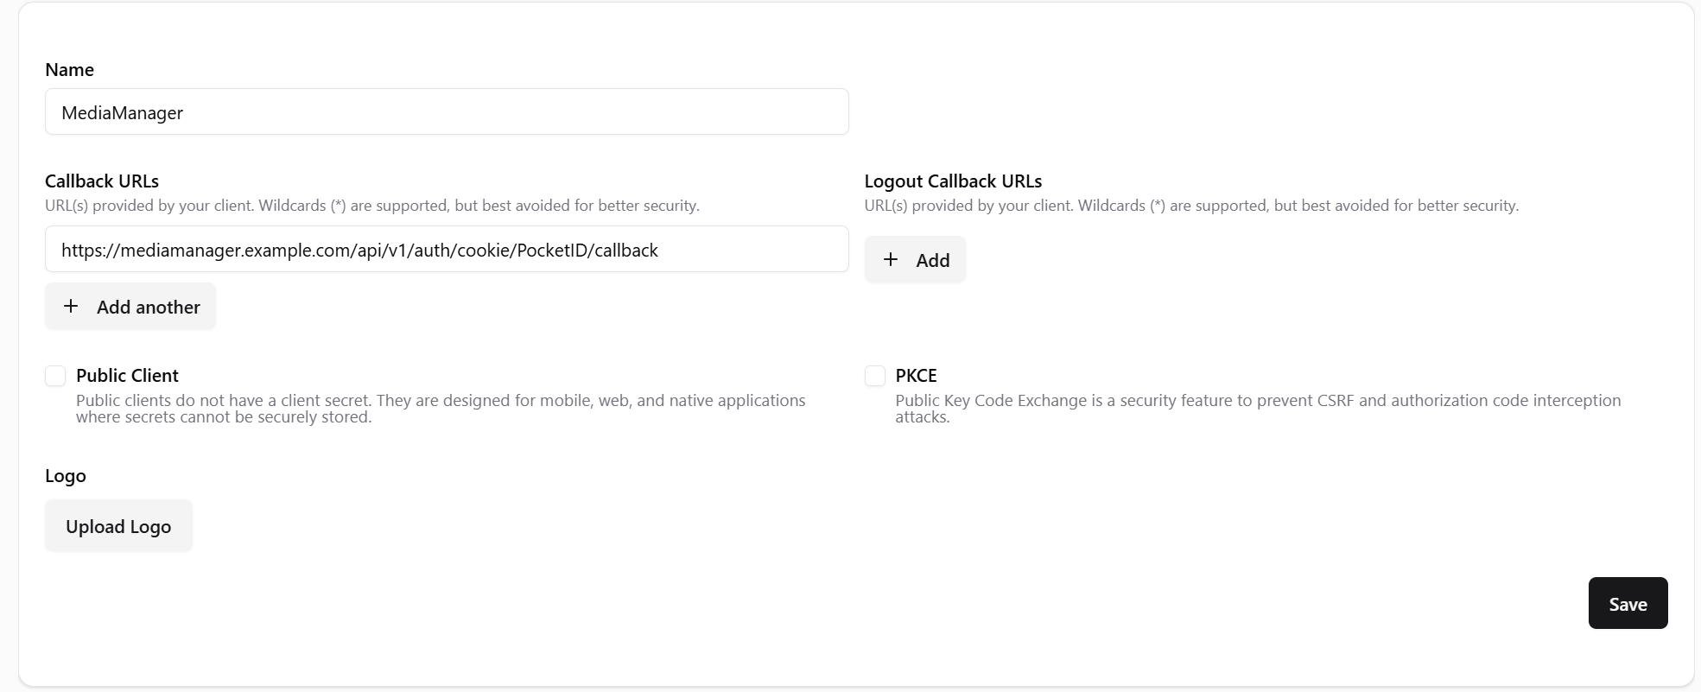Image resolution: width=1701 pixels, height=692 pixels.
Task: Click the plus icon beside Add another
Action: [71, 307]
